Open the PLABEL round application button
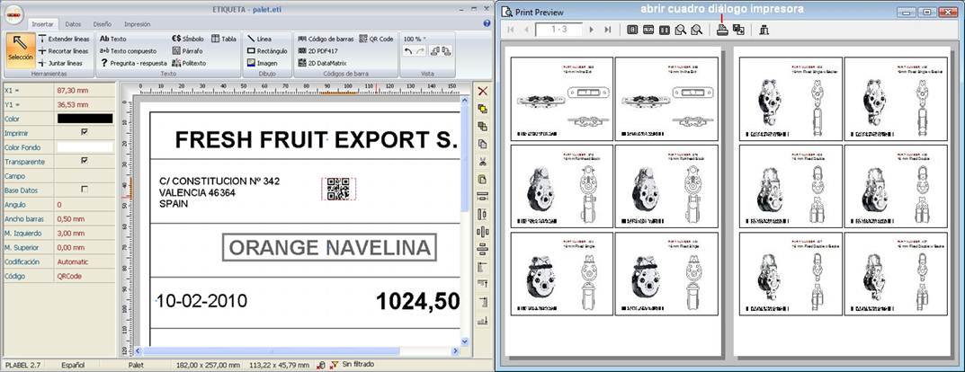This screenshot has height=372, width=965. pyautogui.click(x=13, y=13)
